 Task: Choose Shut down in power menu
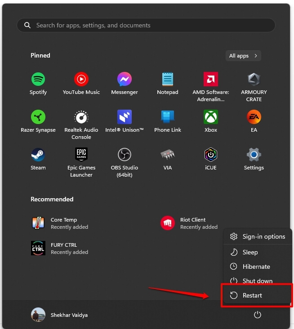pos(258,280)
